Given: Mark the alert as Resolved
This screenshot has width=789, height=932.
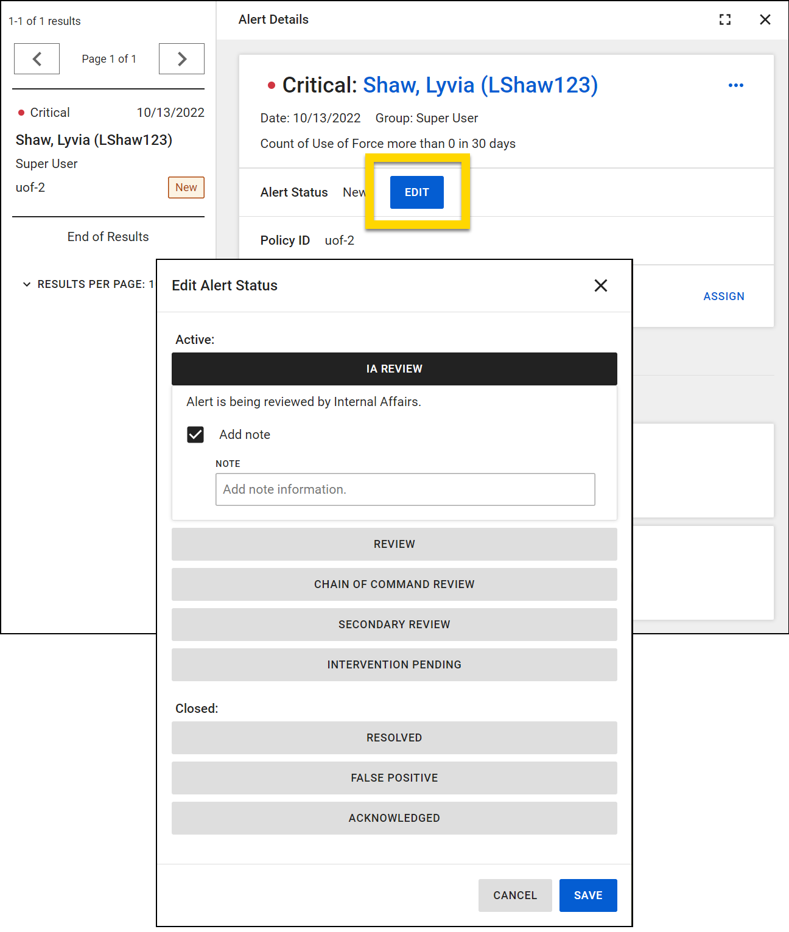Looking at the screenshot, I should (x=394, y=738).
